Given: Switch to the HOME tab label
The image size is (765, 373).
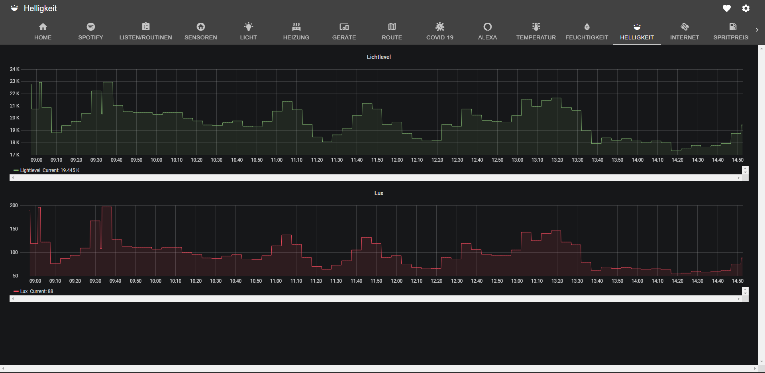Looking at the screenshot, I should [x=43, y=37].
